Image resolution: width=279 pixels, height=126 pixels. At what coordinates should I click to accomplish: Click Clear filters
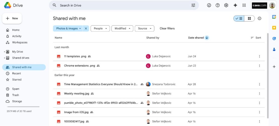[167, 28]
